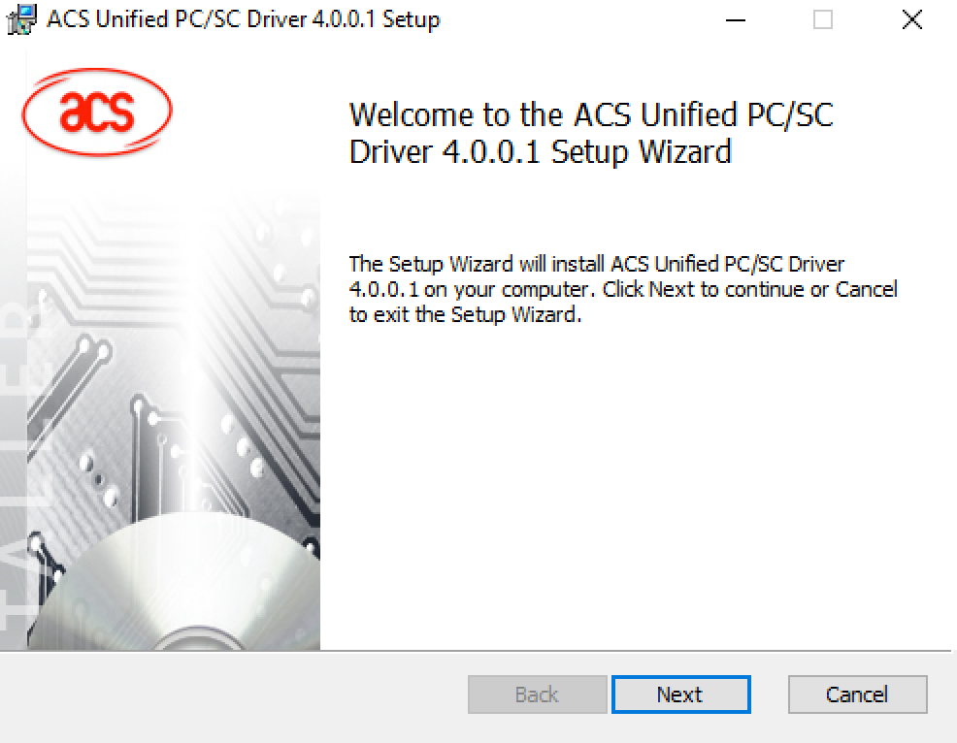Click the Setup Wizard description paragraph
Viewport: 957px width, 743px height.
tap(623, 289)
